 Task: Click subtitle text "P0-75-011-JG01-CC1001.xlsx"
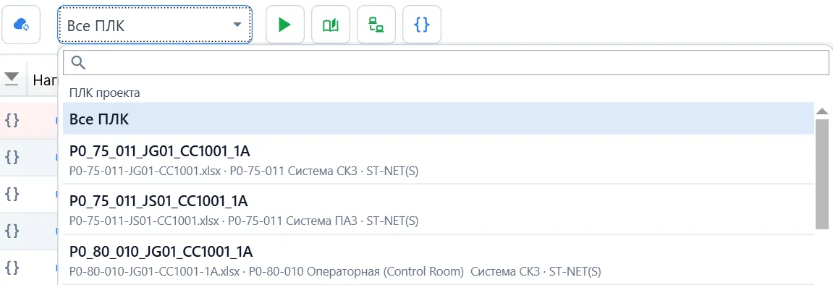point(144,171)
